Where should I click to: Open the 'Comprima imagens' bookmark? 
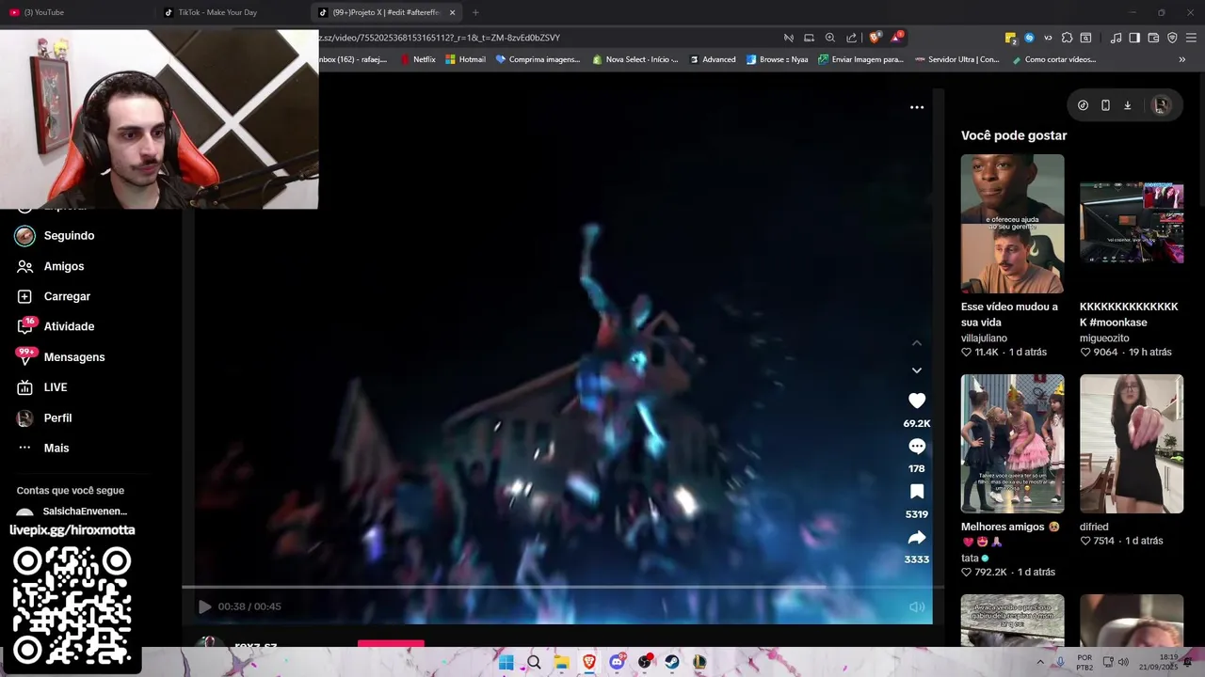coord(538,59)
